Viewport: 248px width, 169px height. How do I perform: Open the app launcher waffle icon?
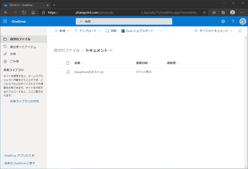coord(5,22)
